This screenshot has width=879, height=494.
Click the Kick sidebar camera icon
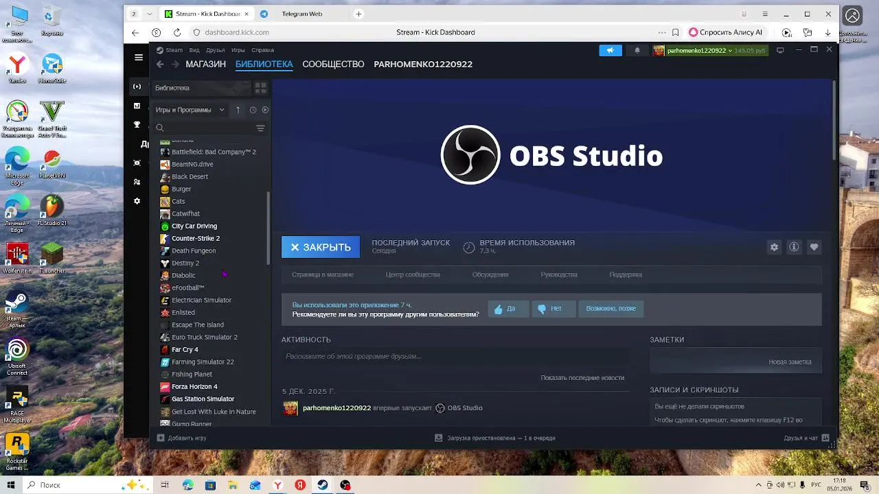(x=137, y=163)
